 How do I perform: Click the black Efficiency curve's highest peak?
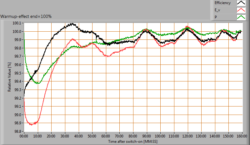(72, 24)
